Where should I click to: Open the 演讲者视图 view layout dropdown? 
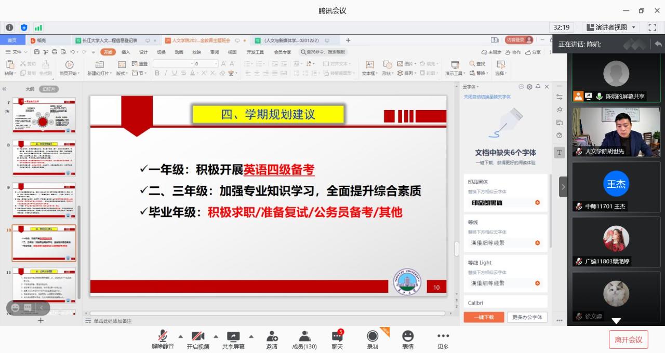[x=611, y=28]
